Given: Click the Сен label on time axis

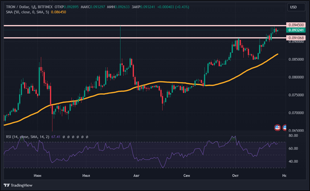Looking at the screenshot, I should [187, 175].
